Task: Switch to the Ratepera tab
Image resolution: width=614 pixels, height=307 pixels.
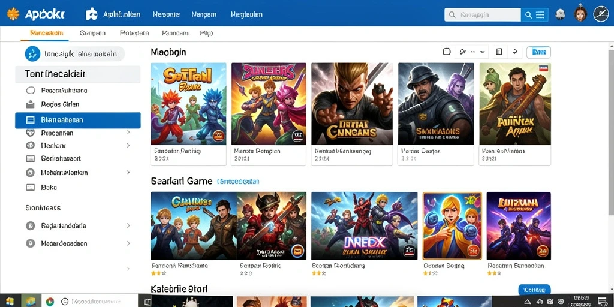Action: pyautogui.click(x=134, y=34)
